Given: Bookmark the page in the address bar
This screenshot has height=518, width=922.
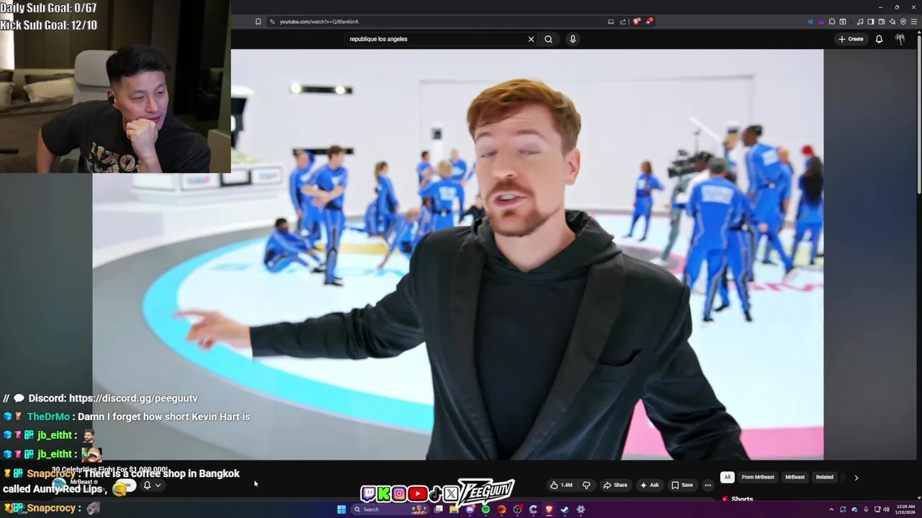Looking at the screenshot, I should tap(258, 22).
